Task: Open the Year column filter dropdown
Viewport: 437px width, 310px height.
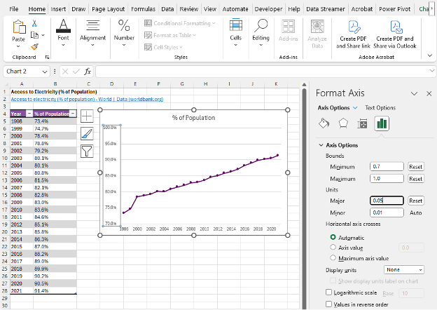Action: pyautogui.click(x=29, y=114)
